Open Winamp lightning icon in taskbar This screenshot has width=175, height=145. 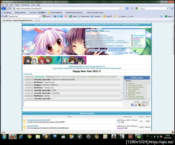tap(46, 137)
